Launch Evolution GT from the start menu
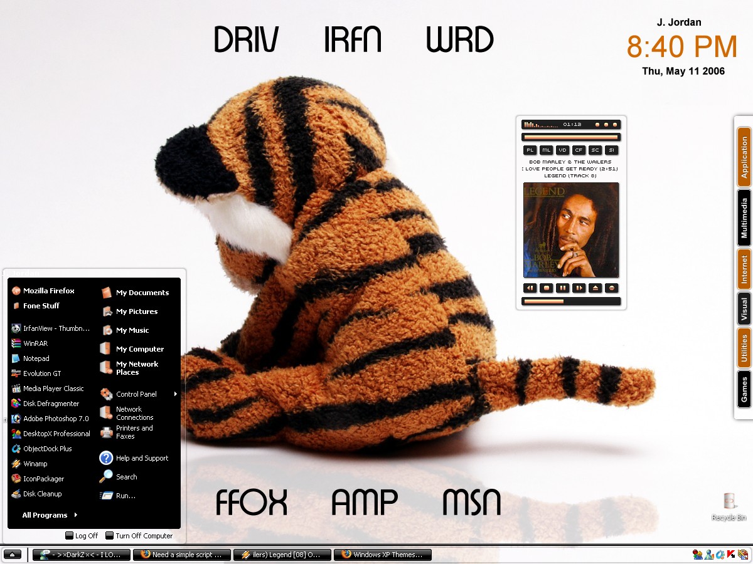753x564 pixels. point(36,373)
